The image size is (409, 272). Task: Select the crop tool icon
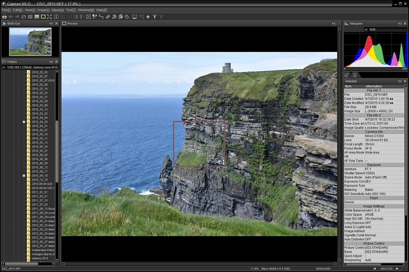108,17
